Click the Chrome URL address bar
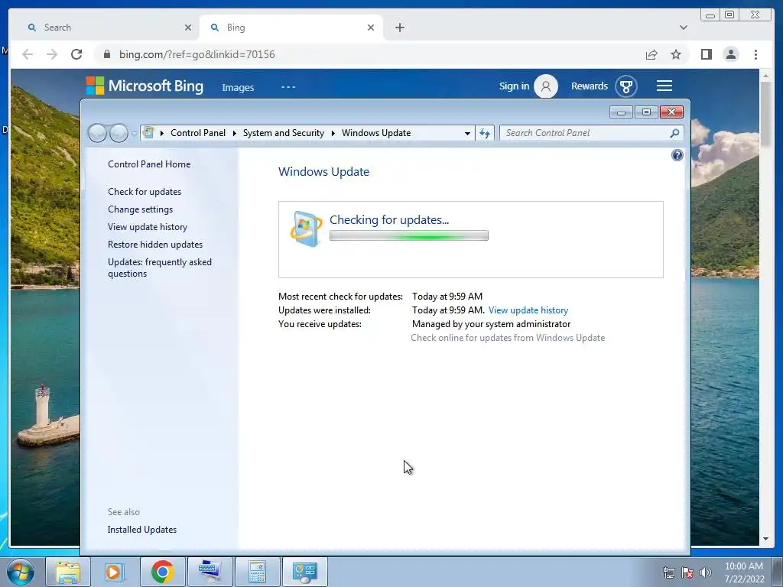The width and height of the screenshot is (783, 587). coord(369,54)
